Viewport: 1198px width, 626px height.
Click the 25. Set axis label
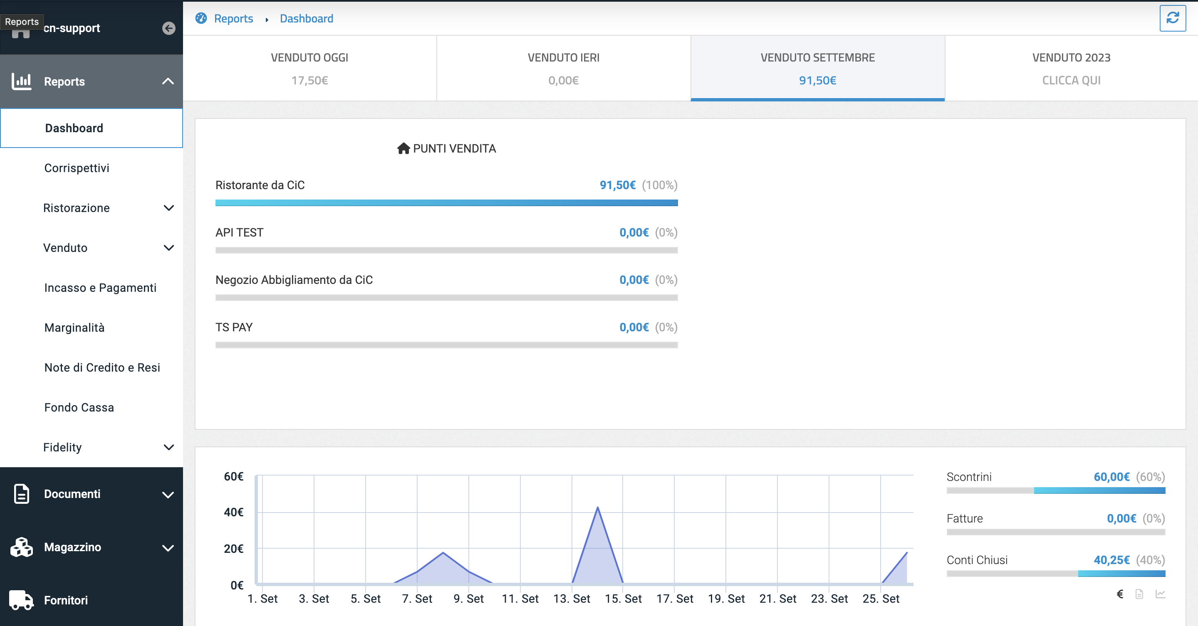881,599
